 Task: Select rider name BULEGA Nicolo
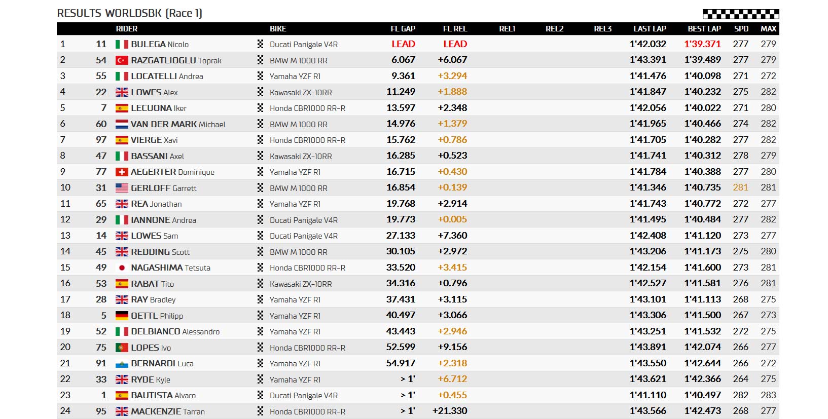coord(160,45)
